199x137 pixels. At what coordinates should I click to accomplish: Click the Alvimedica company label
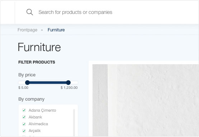pos(38,124)
